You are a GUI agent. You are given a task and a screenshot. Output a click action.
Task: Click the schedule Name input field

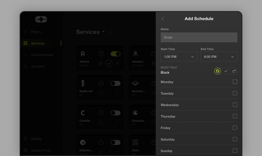199,37
